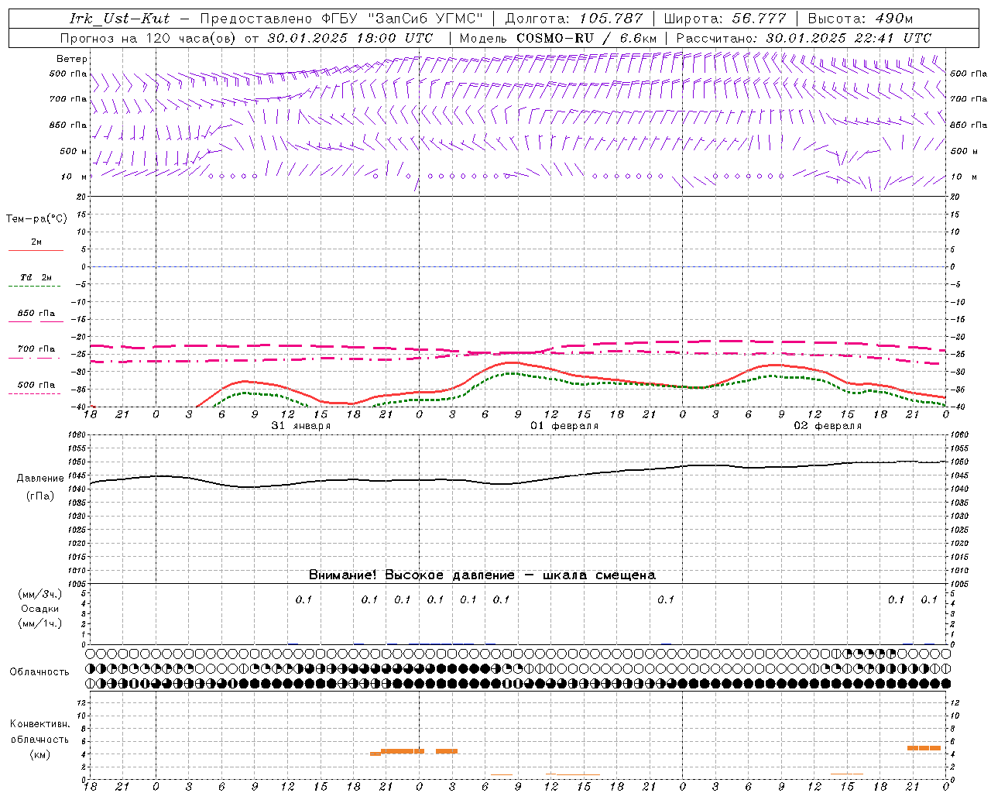Screen dimensions: 991x793
Task: Click the left 850 гПа wind level label
Action: [x=68, y=125]
